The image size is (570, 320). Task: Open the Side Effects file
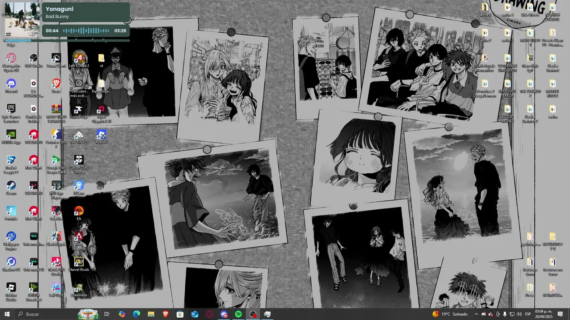pos(530,10)
